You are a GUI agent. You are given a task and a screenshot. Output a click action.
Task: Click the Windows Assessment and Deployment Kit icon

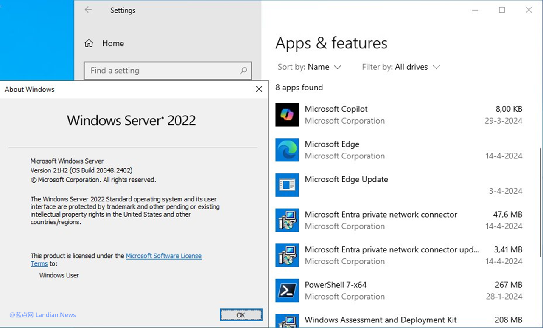tap(287, 321)
